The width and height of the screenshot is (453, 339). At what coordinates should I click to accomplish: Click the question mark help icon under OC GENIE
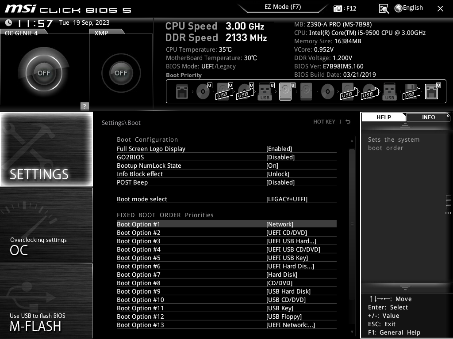(x=84, y=106)
